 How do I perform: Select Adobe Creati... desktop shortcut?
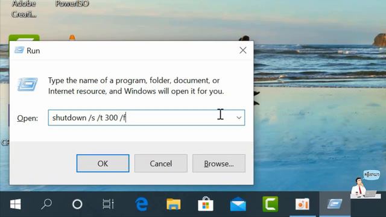[24, 9]
